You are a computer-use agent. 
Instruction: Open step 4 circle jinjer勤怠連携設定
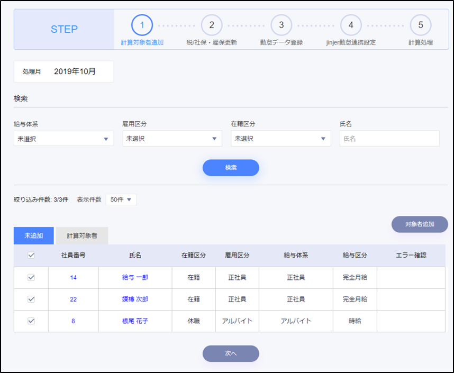[x=351, y=25]
